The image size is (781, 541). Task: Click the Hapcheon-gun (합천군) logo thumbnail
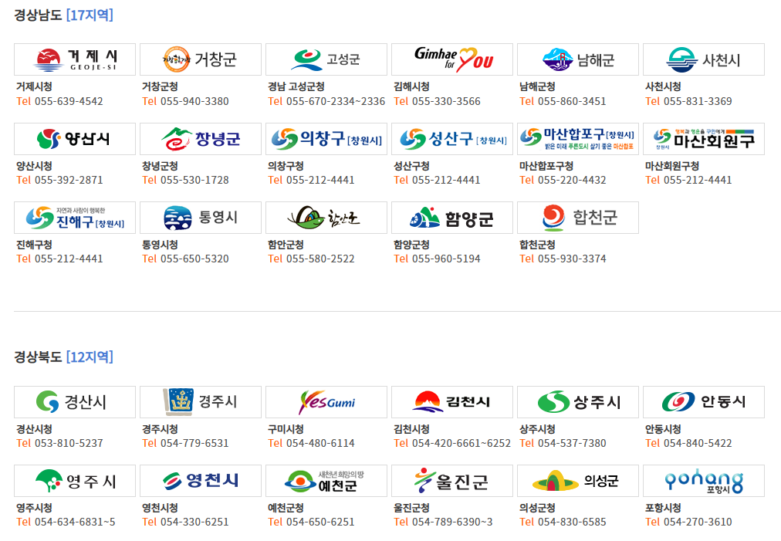(577, 218)
